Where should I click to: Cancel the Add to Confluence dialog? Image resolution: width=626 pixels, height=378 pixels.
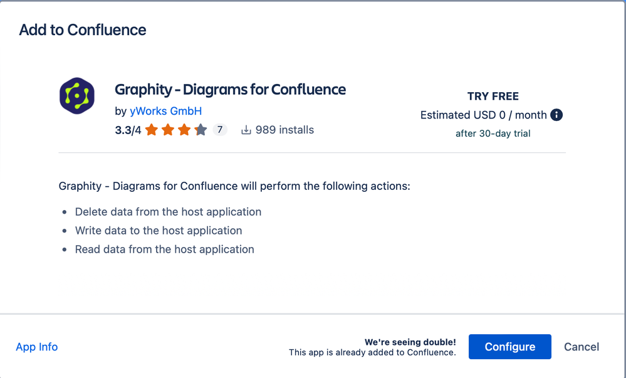pos(582,347)
